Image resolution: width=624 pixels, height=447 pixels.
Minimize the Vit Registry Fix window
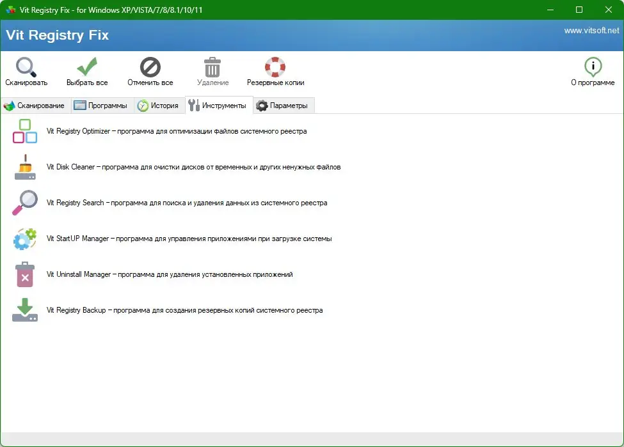(550, 10)
